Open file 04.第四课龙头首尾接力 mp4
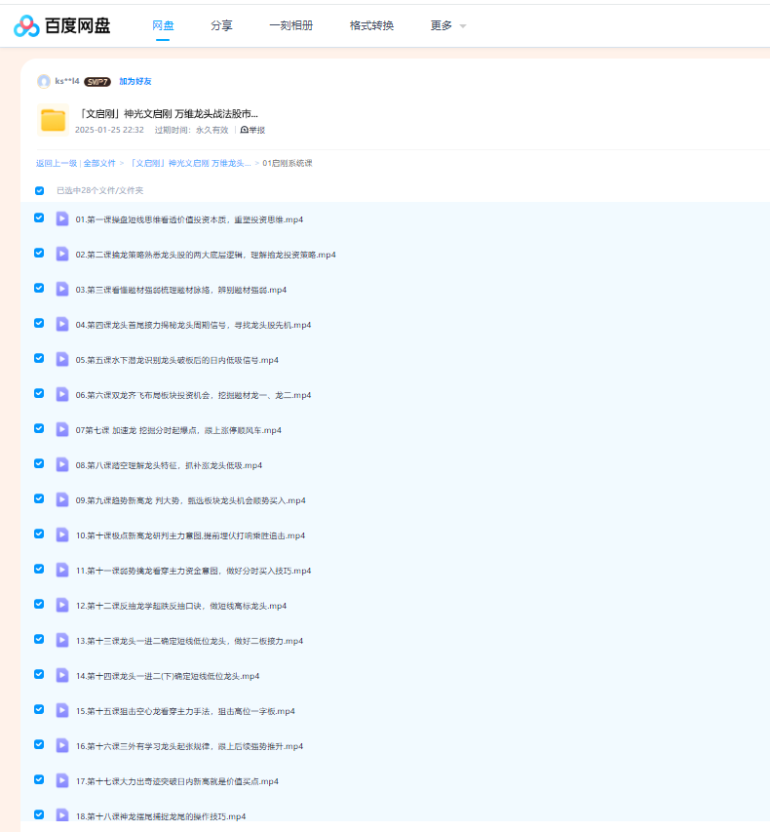This screenshot has width=770, height=832. 193,325
